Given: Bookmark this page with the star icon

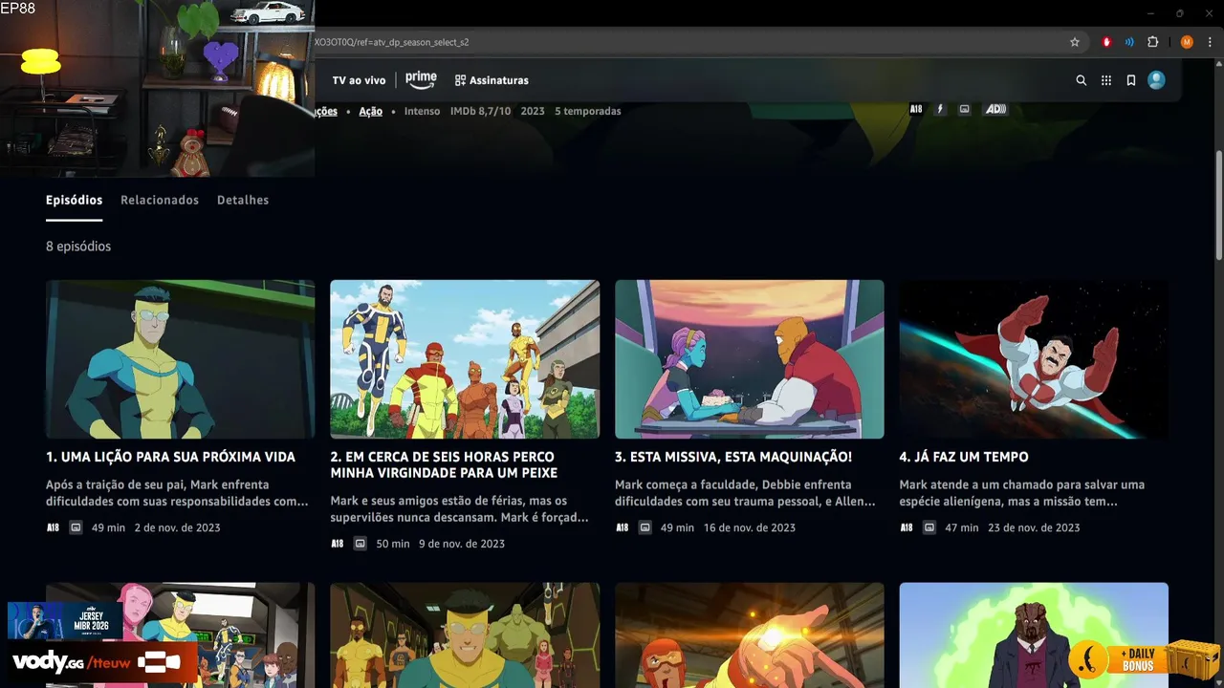Looking at the screenshot, I should point(1075,42).
